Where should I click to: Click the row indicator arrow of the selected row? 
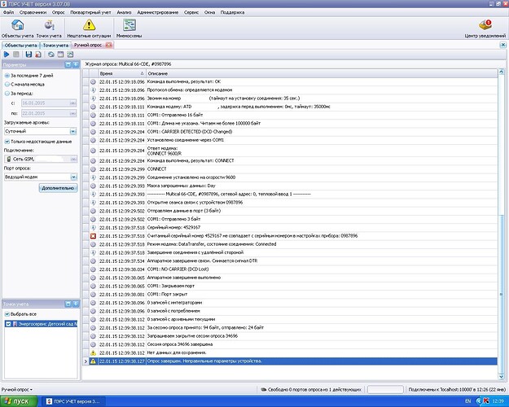click(x=86, y=361)
